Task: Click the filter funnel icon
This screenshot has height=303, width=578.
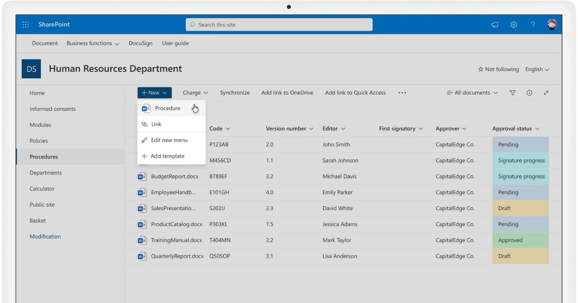Action: point(512,93)
